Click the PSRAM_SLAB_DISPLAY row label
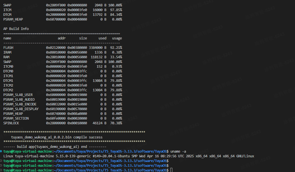 [x=21, y=109]
